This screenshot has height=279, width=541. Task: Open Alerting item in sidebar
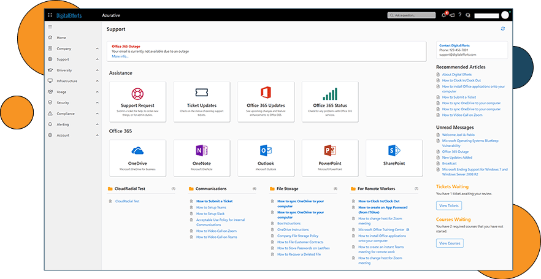(x=63, y=124)
